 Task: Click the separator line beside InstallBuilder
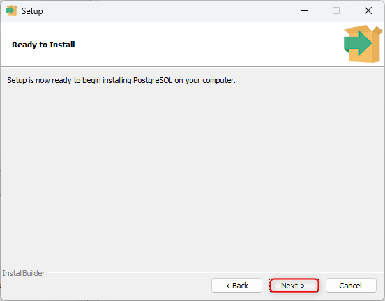216,272
